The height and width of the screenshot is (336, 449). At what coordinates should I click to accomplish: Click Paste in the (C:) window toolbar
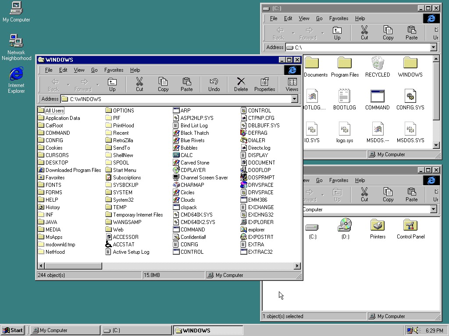412,33
